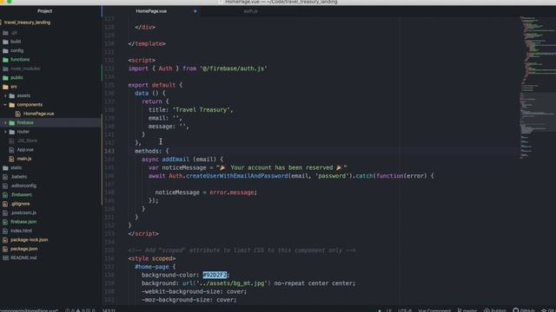Click the .gitignore file icon
This screenshot has width=556, height=312.
[5, 204]
